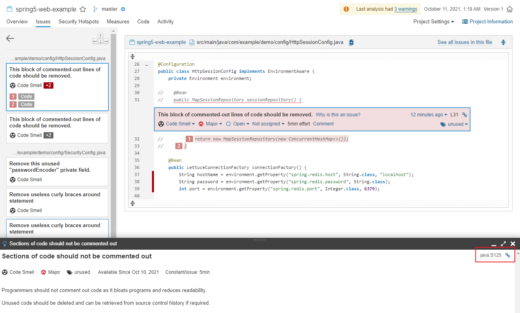520x313 pixels.
Task: Open the 'See all issues in this file' link
Action: tap(465, 42)
